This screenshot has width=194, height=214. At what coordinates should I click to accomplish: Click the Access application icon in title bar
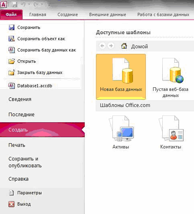coord(3,4)
